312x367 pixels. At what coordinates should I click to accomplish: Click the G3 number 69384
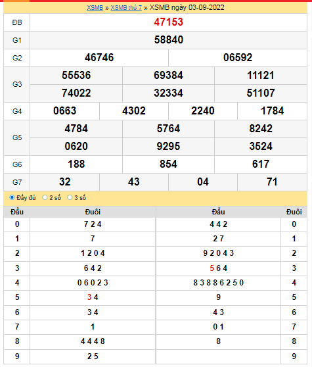pos(168,76)
